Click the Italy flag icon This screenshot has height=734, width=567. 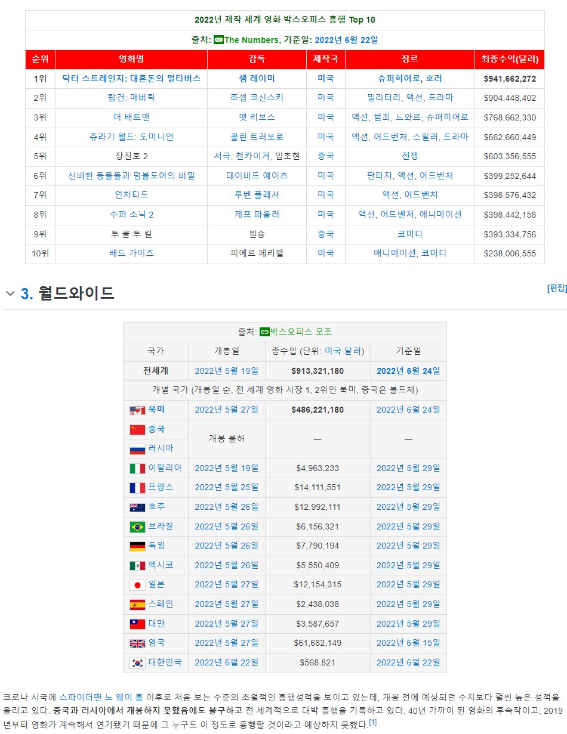coord(137,468)
